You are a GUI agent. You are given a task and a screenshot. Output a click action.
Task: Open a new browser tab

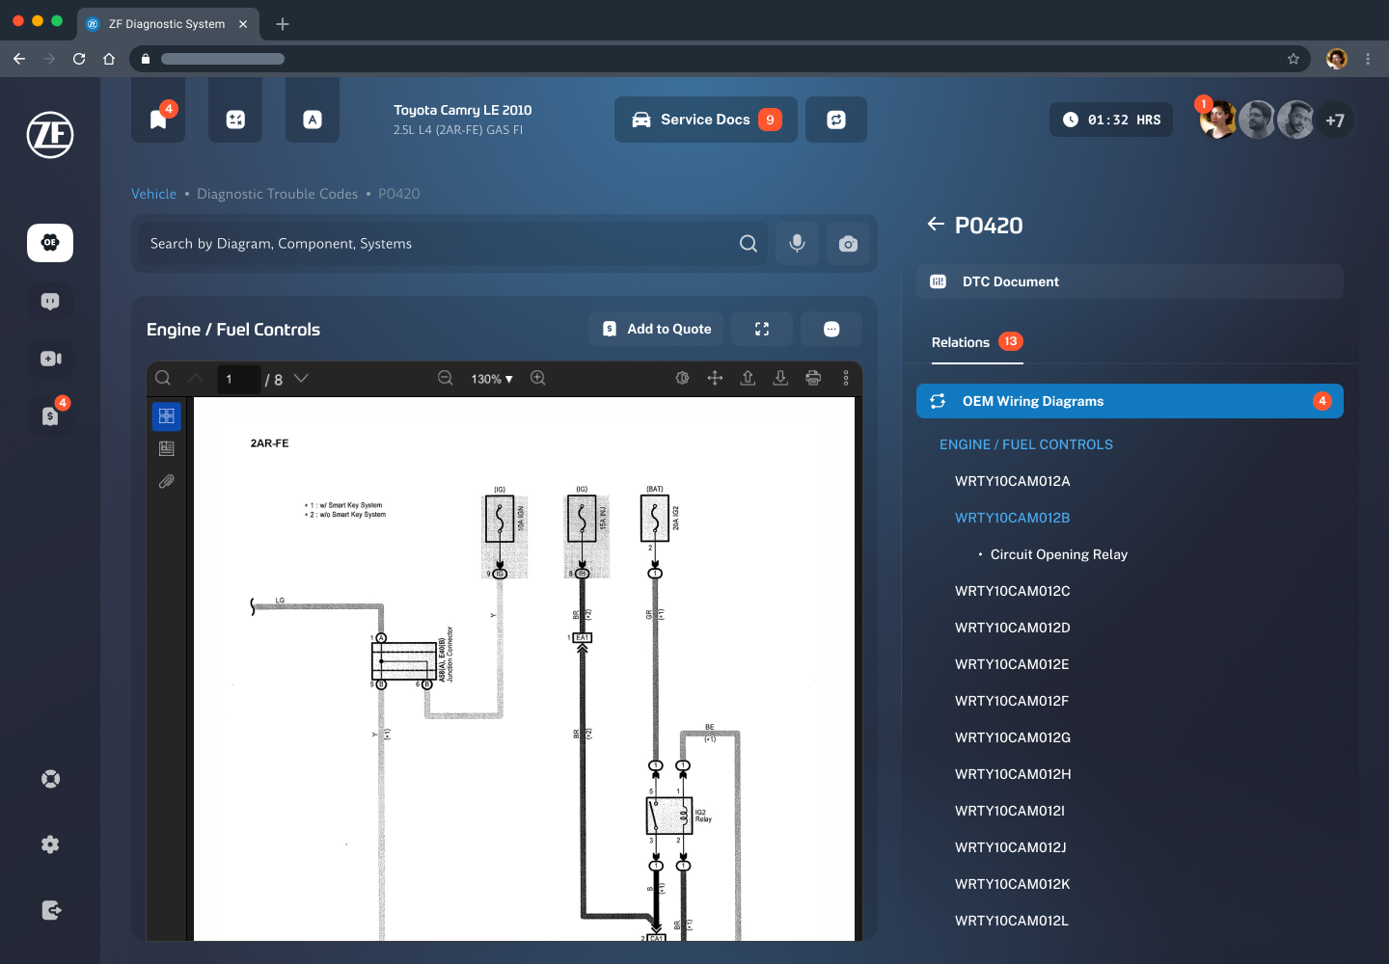click(x=283, y=24)
